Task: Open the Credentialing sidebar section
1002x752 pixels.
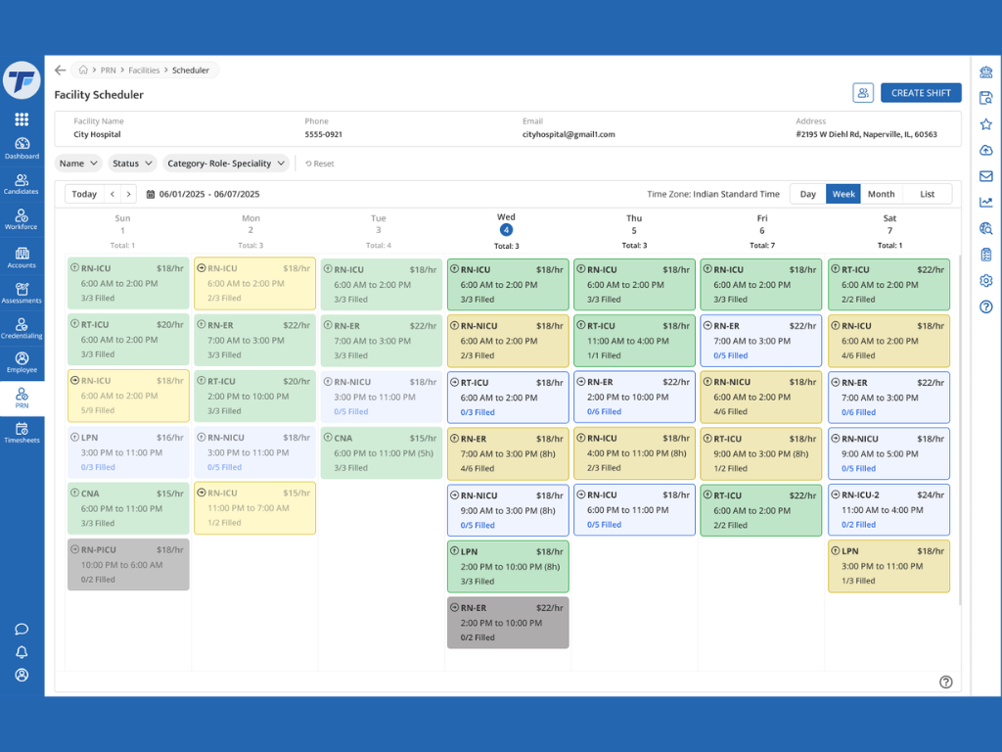Action: point(22,328)
